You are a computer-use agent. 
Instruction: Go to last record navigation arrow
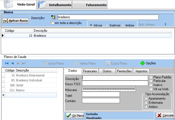tap(24, 63)
